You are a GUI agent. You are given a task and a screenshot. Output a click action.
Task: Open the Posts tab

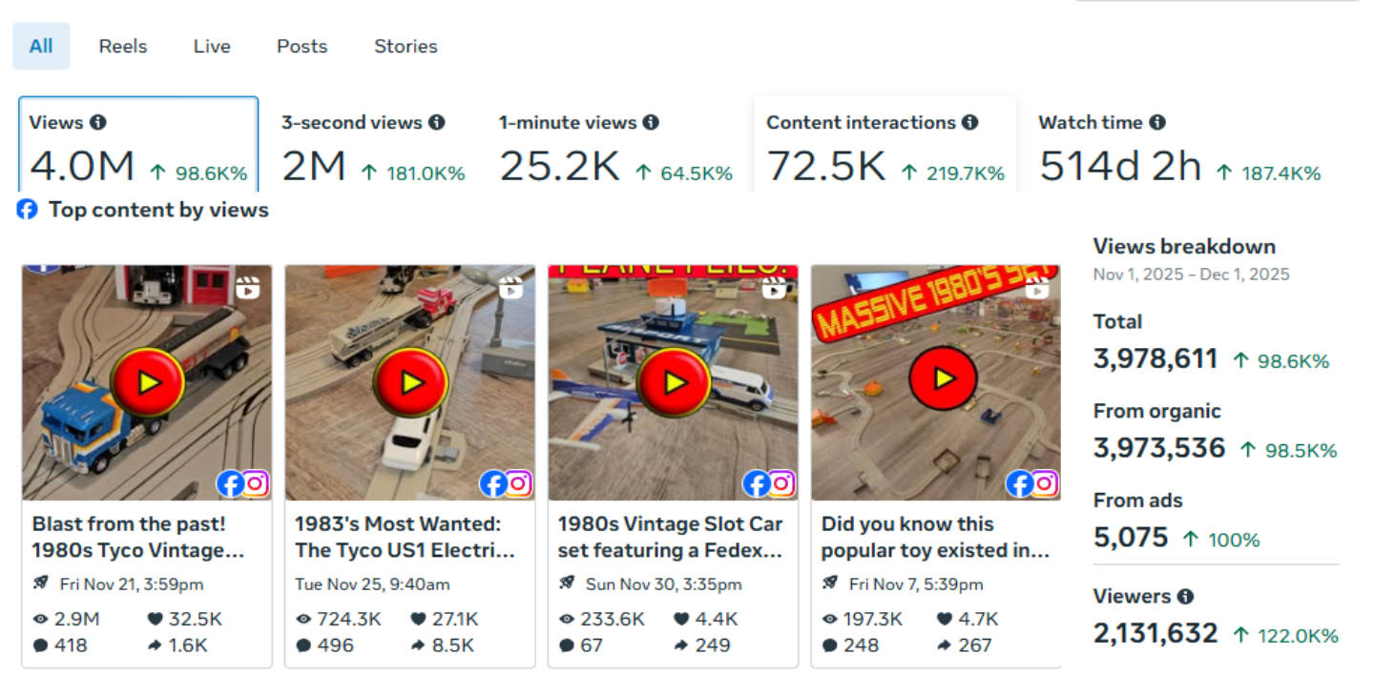[x=302, y=46]
